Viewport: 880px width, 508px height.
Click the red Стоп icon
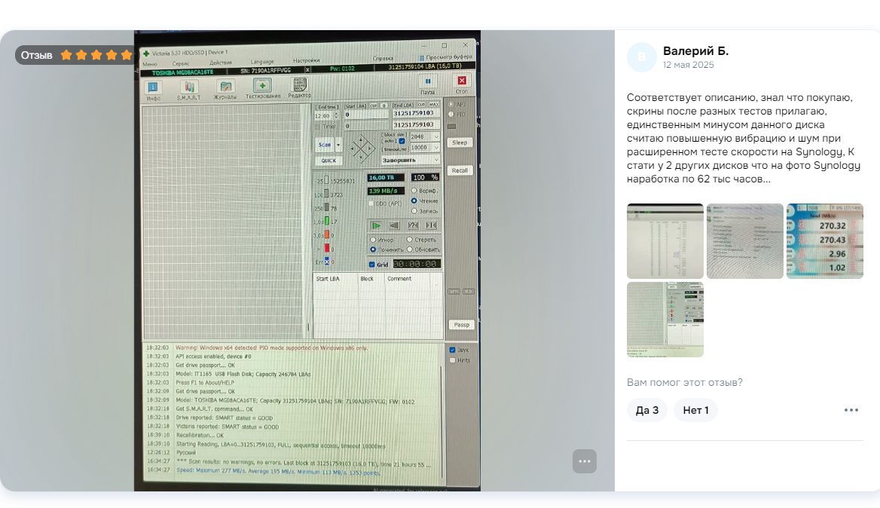click(x=462, y=81)
